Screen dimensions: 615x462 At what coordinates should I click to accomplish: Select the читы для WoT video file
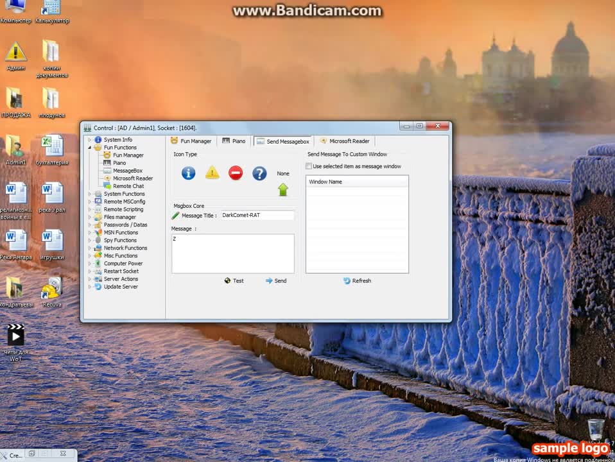click(15, 343)
